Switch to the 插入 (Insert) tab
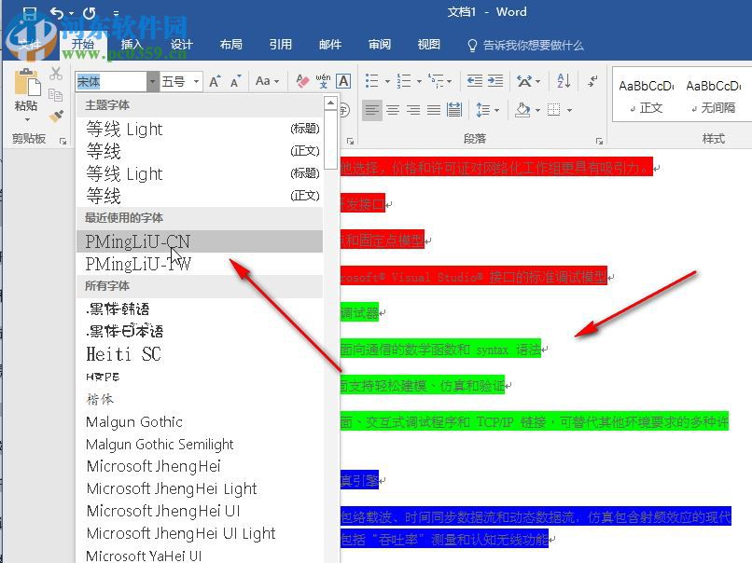 pyautogui.click(x=132, y=45)
